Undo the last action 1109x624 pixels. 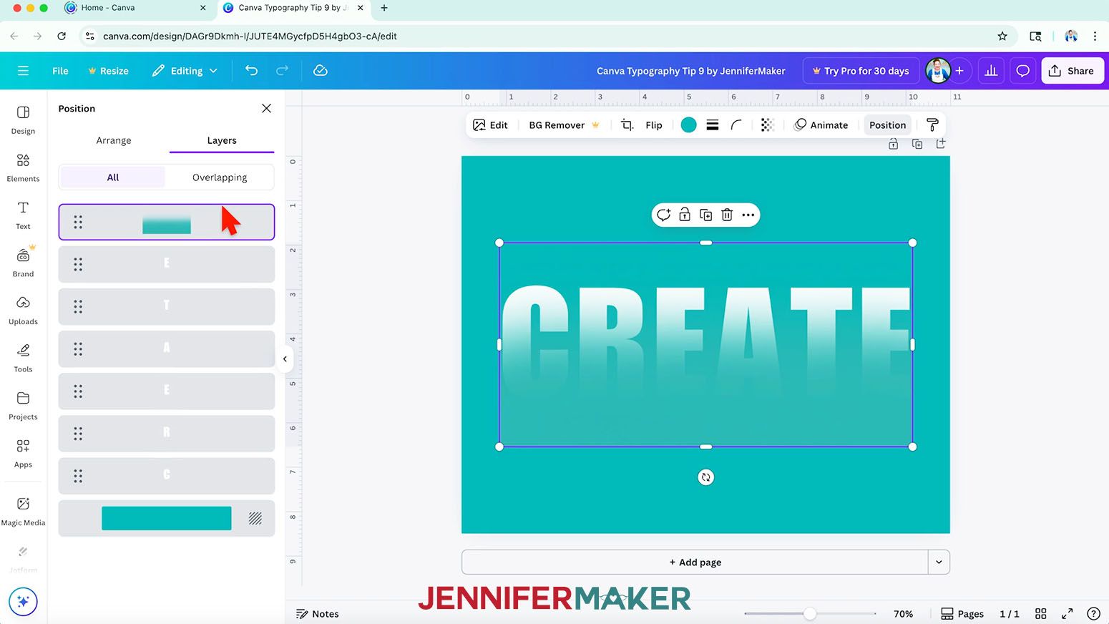[x=251, y=70]
